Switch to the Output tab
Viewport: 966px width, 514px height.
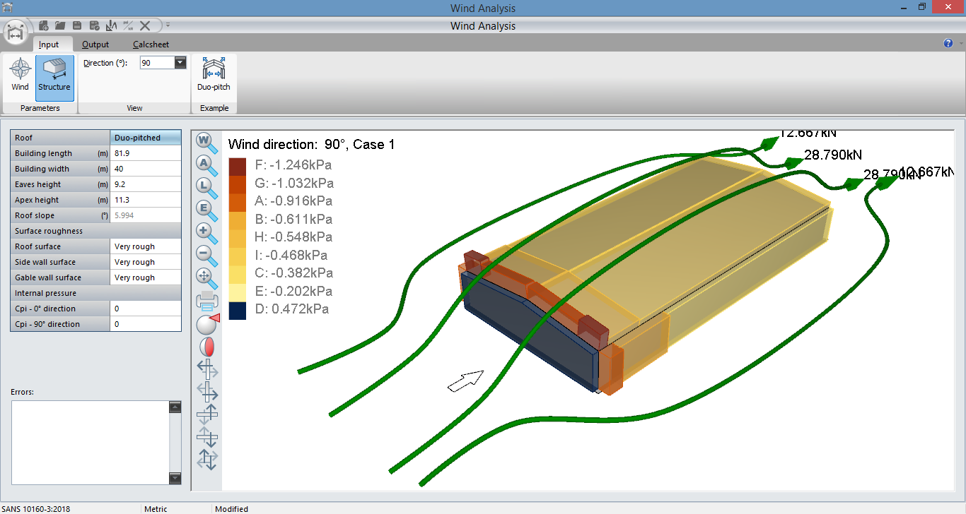click(95, 44)
